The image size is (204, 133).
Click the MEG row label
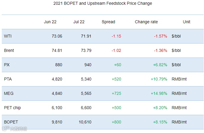(8, 93)
